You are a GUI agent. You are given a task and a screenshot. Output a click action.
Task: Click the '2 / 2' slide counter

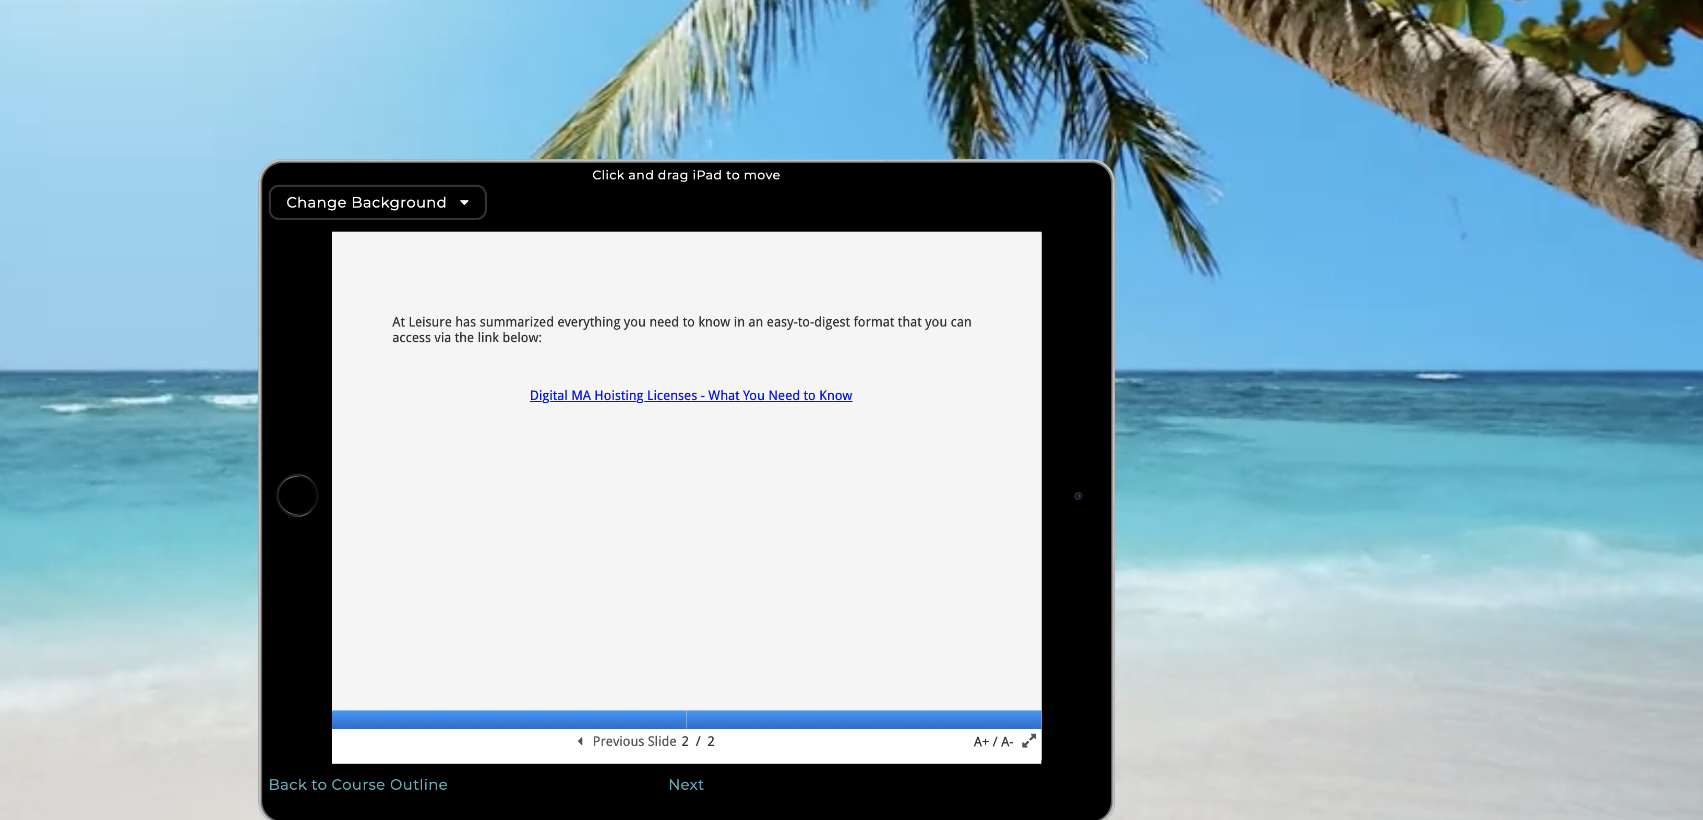coord(698,741)
